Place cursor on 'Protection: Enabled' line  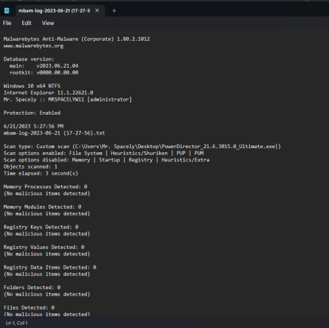(32, 113)
